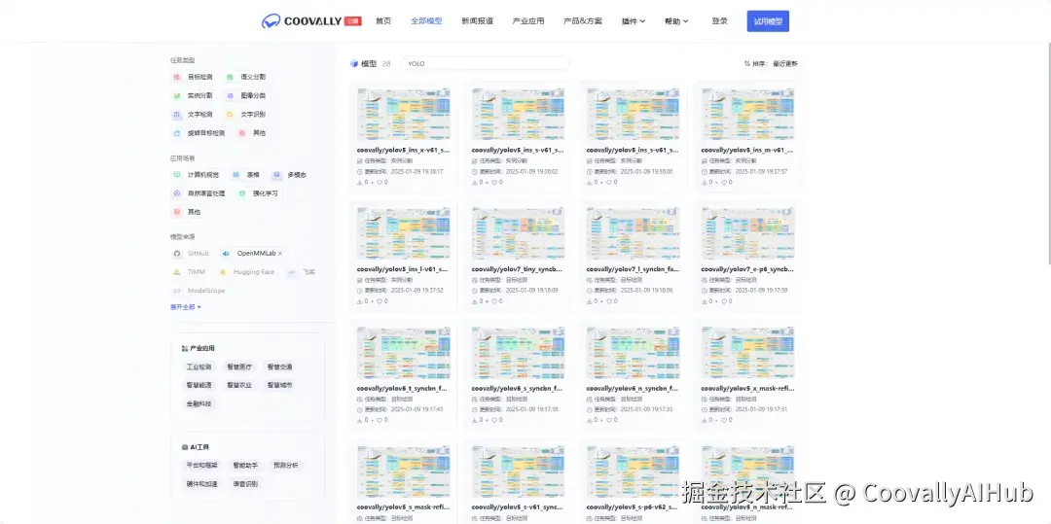Click the 飞桨 source icon
Screen dimensions: 1051x524
pyautogui.click(x=292, y=272)
